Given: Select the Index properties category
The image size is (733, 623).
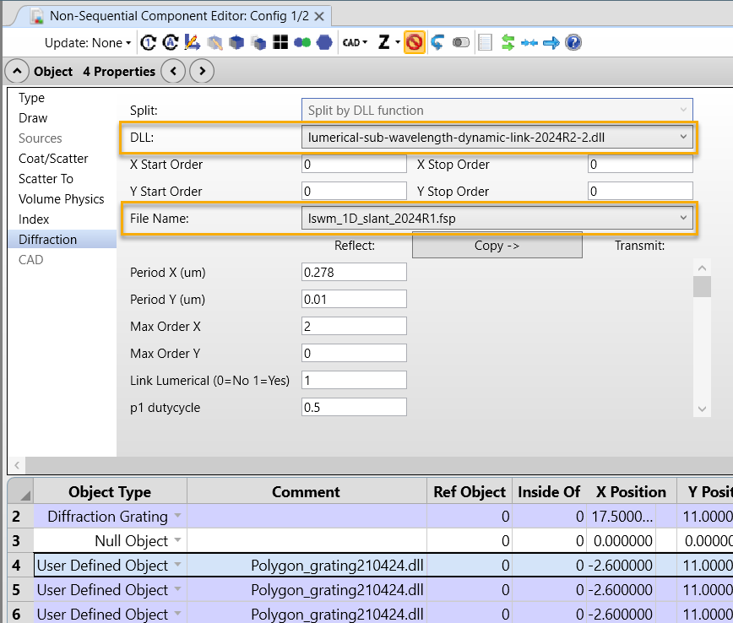Looking at the screenshot, I should [x=34, y=219].
